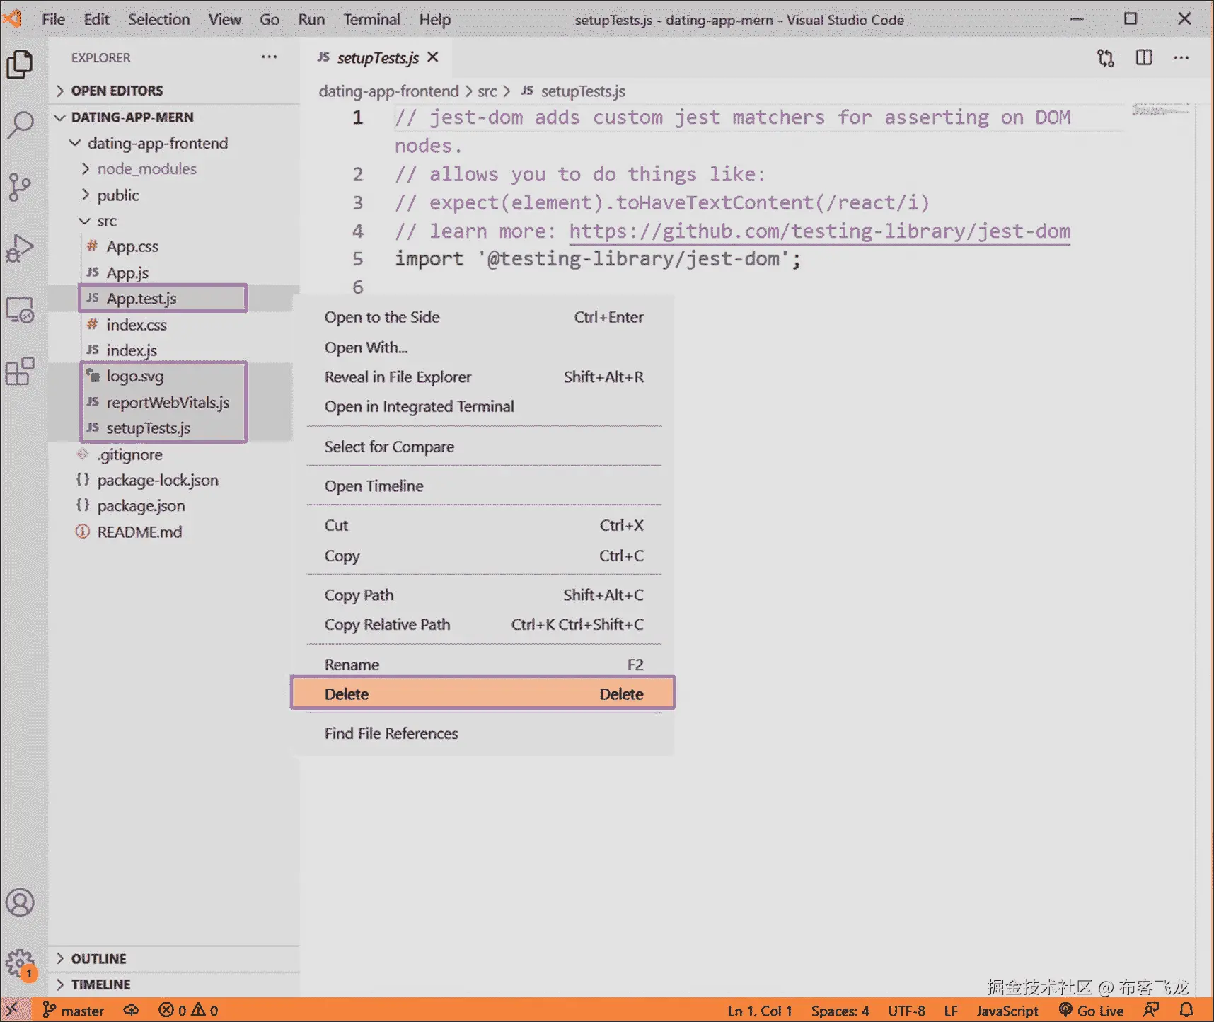This screenshot has height=1022, width=1214.
Task: Click the master branch in status bar
Action: [74, 1010]
